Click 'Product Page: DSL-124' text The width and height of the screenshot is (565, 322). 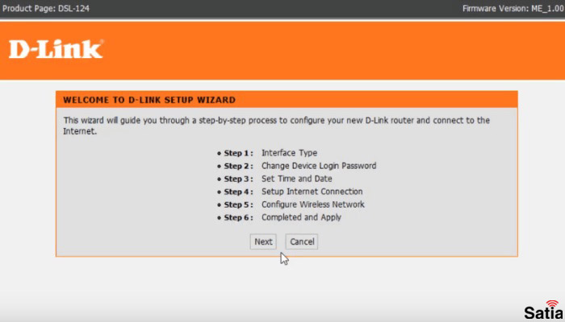[x=46, y=8]
